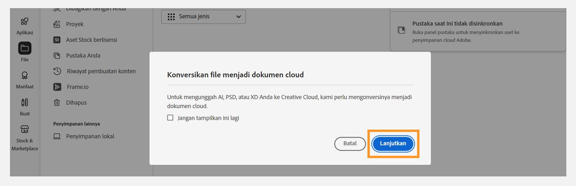Click the grid icon in Semua jenis filter
Image resolution: width=576 pixels, height=186 pixels.
(171, 17)
